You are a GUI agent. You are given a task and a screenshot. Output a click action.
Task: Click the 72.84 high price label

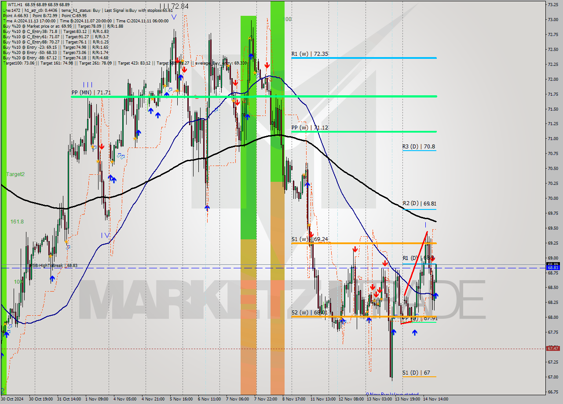(179, 6)
